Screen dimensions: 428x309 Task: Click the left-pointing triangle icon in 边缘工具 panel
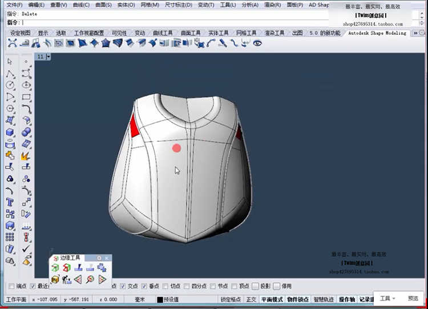pyautogui.click(x=78, y=279)
